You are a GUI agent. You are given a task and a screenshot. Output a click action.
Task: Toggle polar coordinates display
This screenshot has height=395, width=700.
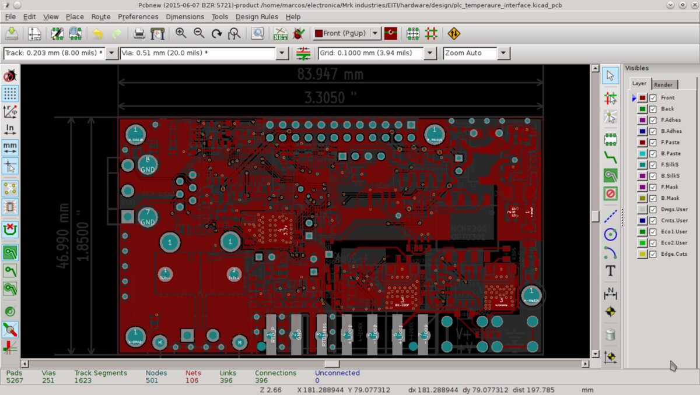10,111
